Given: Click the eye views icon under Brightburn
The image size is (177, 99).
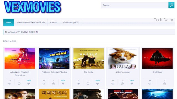Looking at the screenshot, I should (150, 84).
